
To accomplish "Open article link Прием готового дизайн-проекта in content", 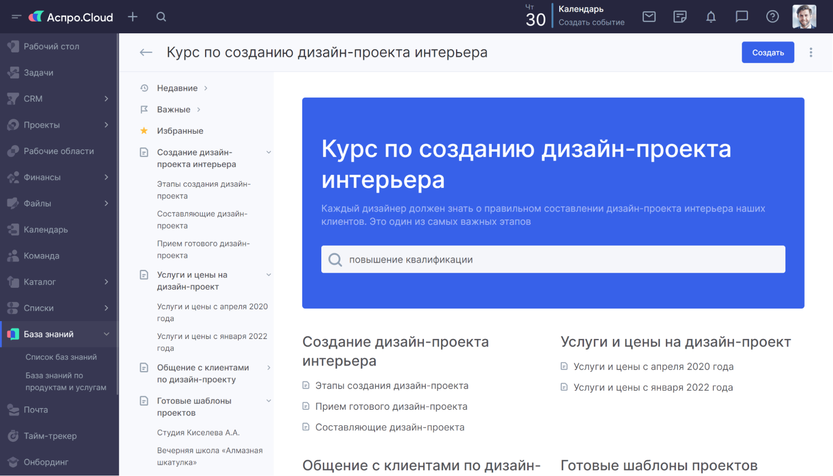I will [x=391, y=407].
